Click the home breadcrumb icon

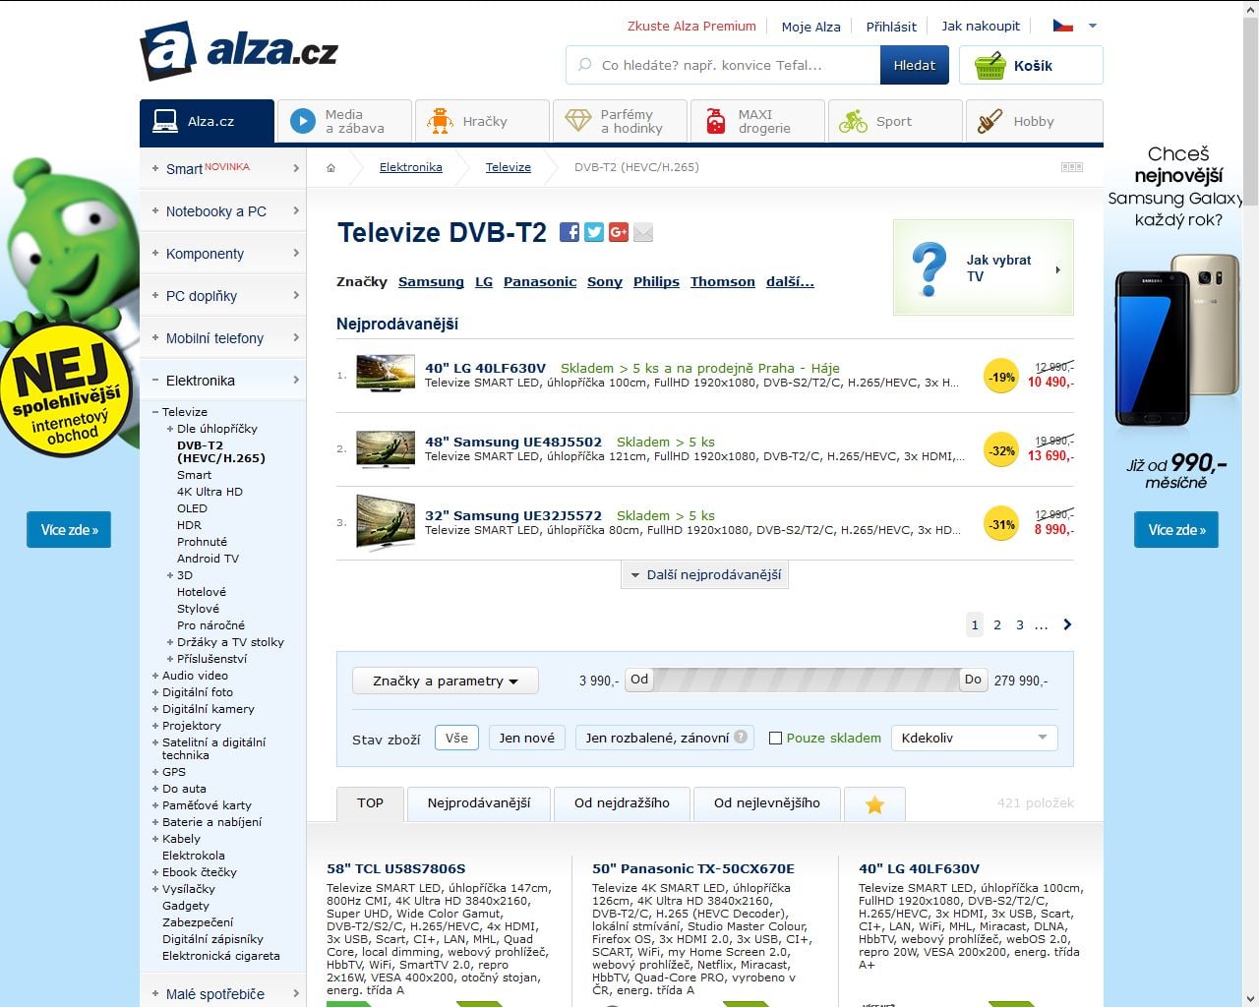click(x=331, y=168)
